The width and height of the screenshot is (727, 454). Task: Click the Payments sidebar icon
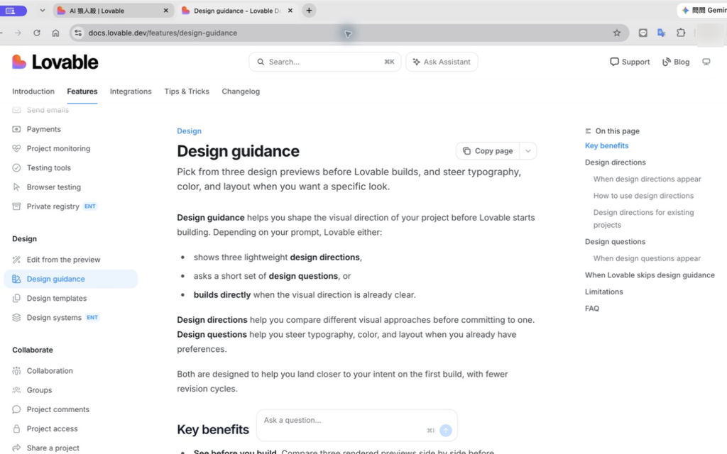(x=17, y=129)
